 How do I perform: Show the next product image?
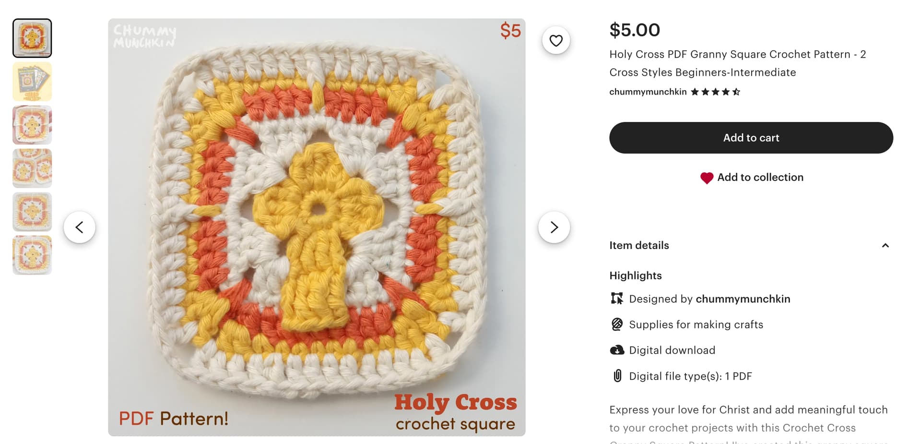[554, 227]
